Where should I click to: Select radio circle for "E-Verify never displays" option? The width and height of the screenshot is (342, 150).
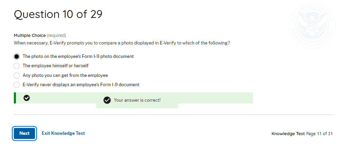click(x=17, y=84)
